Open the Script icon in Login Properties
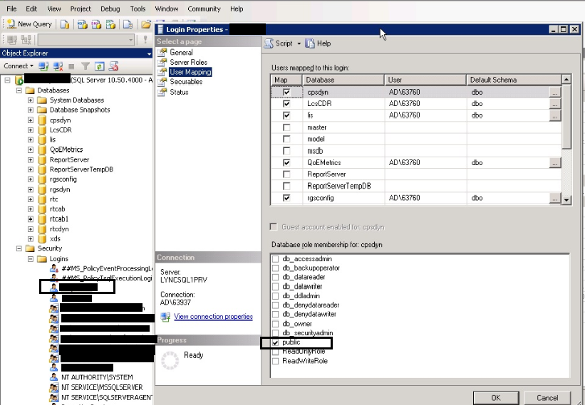The height and width of the screenshot is (405, 585). click(269, 43)
